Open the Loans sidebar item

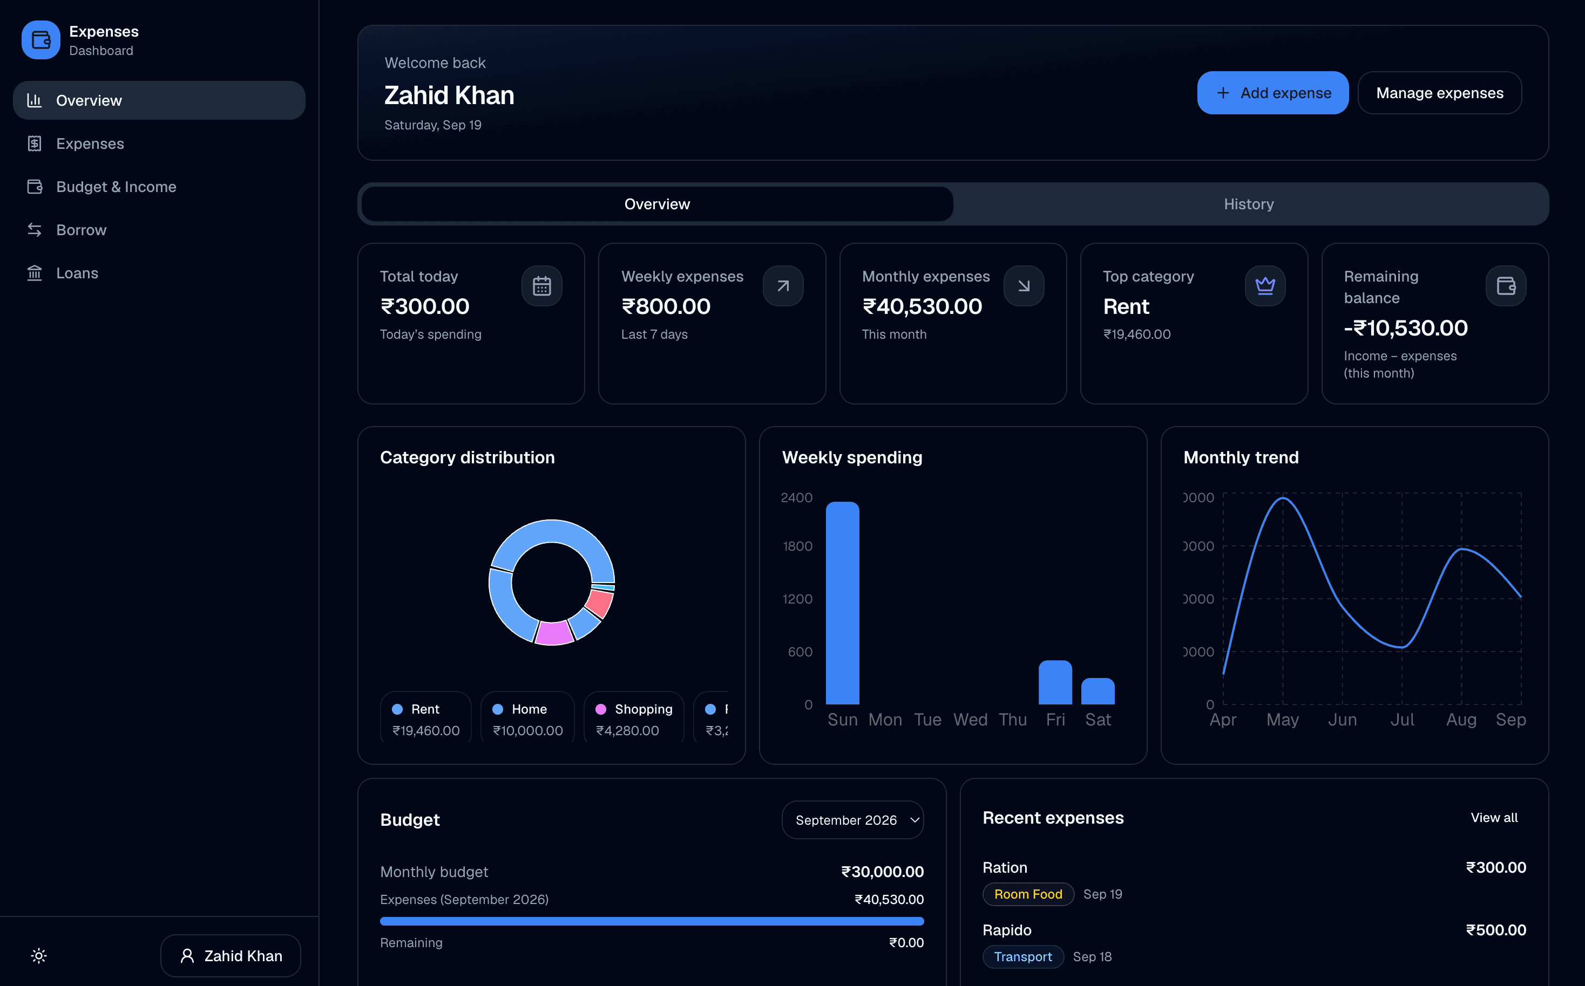[159, 272]
